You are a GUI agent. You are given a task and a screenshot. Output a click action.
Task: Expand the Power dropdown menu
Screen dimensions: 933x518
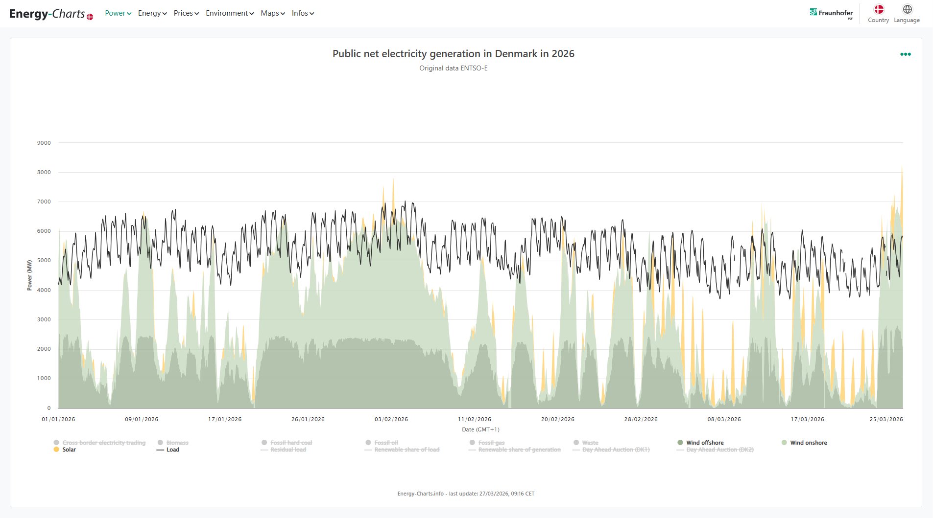point(118,13)
